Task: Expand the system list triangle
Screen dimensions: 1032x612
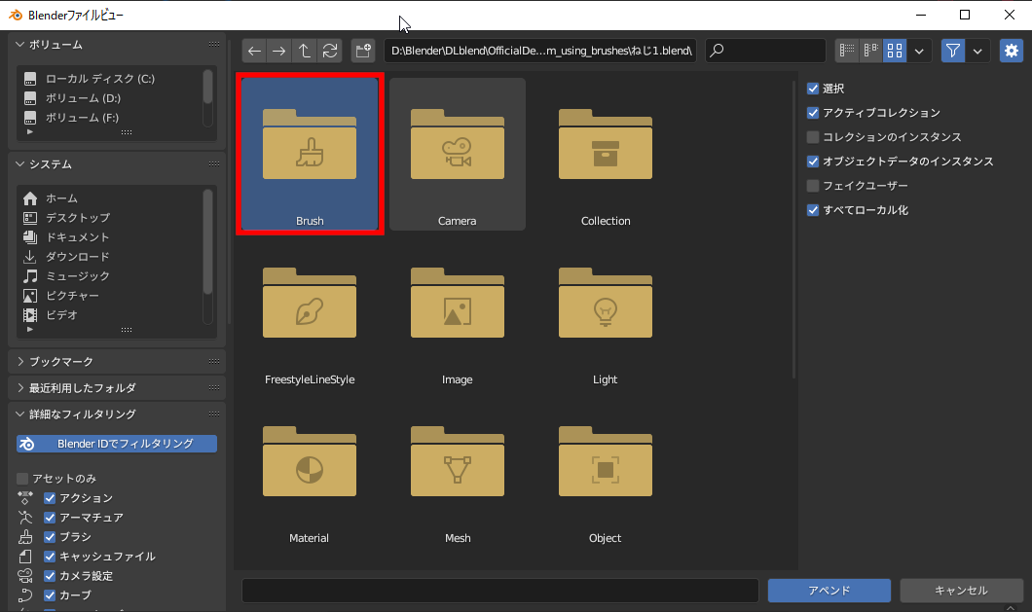Action: pyautogui.click(x=29, y=329)
